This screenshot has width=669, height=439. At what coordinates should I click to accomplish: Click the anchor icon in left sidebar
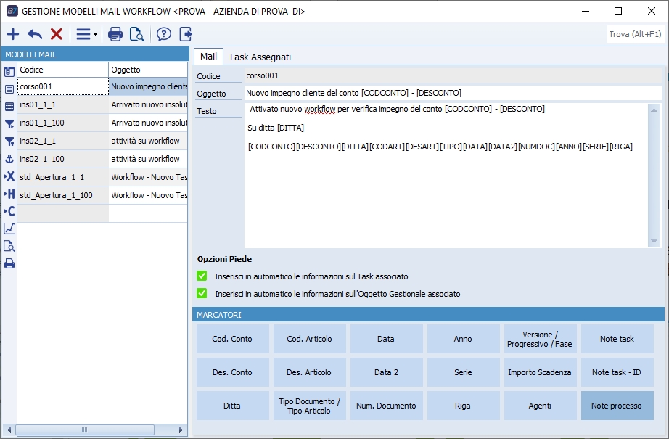(x=9, y=159)
